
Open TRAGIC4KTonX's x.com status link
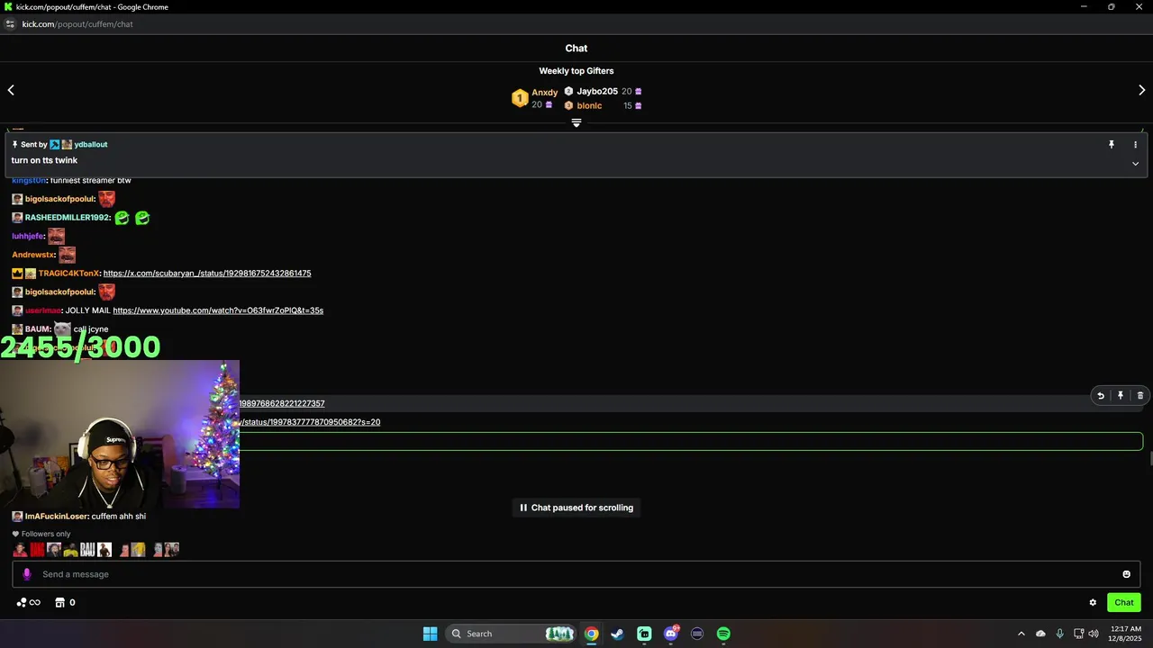point(207,274)
